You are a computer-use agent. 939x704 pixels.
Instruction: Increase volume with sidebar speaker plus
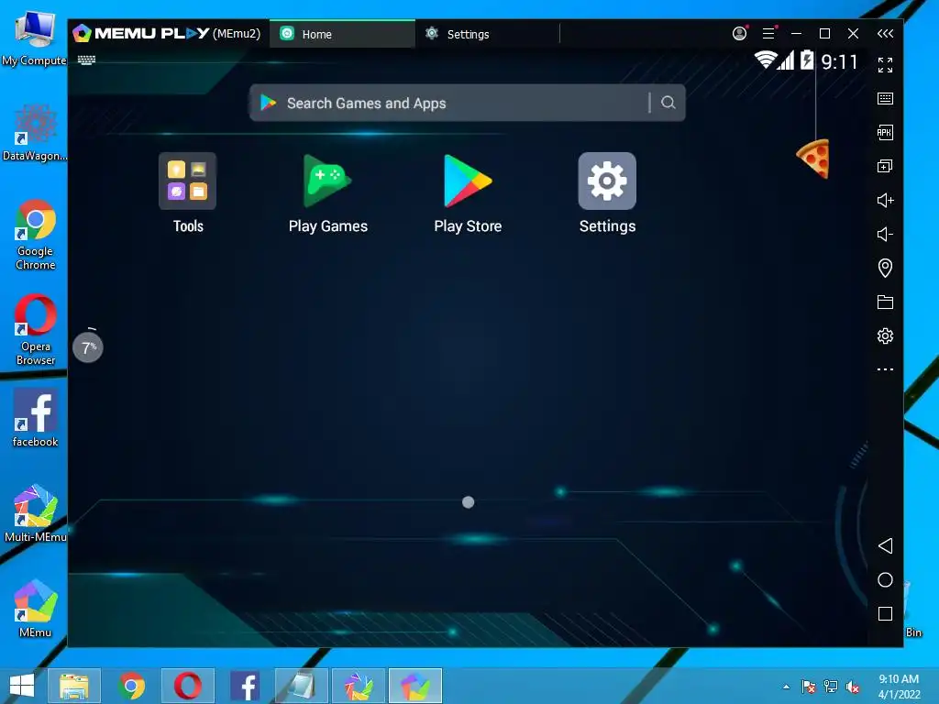tap(885, 200)
